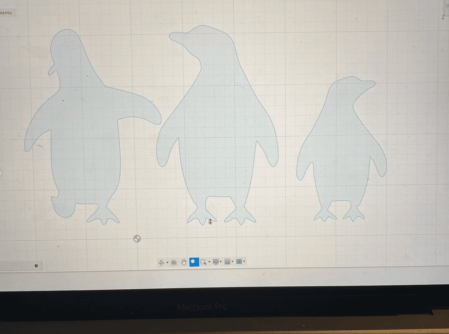Click the Grid and Snaps icon

227,261
